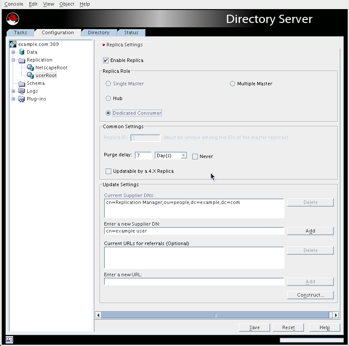
Task: Click the Replication folder icon
Action: click(x=22, y=60)
